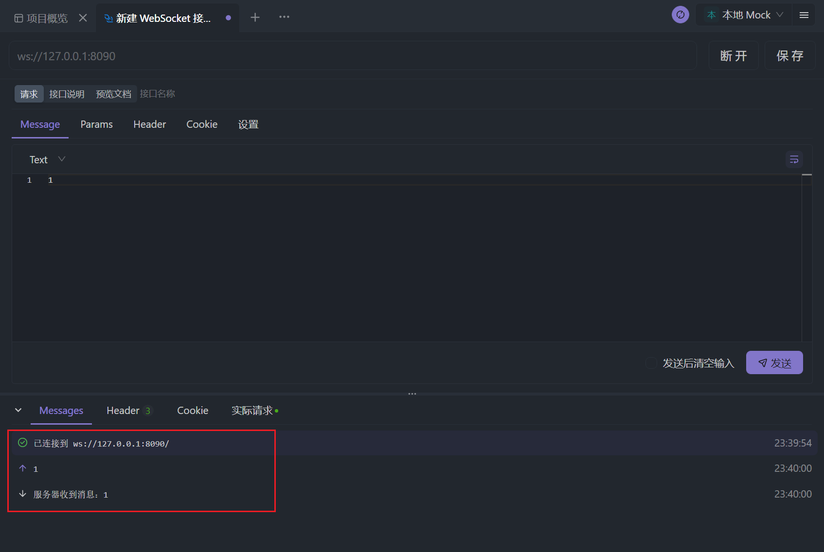The width and height of the screenshot is (824, 552).
Task: Click the green connected status check icon
Action: [22, 443]
